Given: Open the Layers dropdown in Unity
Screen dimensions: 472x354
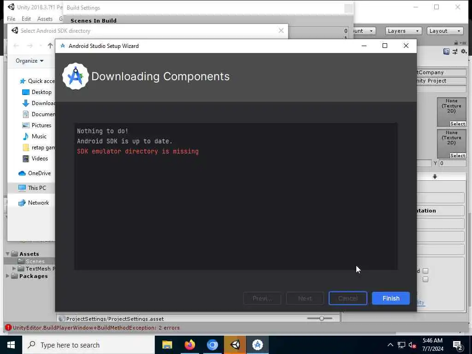Looking at the screenshot, I should click(x=403, y=31).
